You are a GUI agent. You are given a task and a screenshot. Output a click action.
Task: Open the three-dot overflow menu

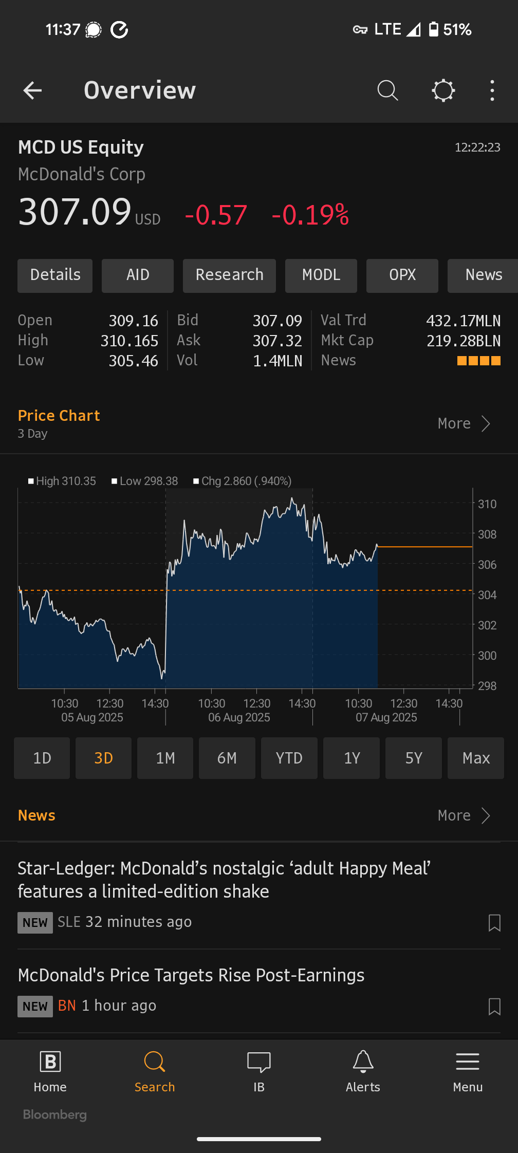coord(492,90)
